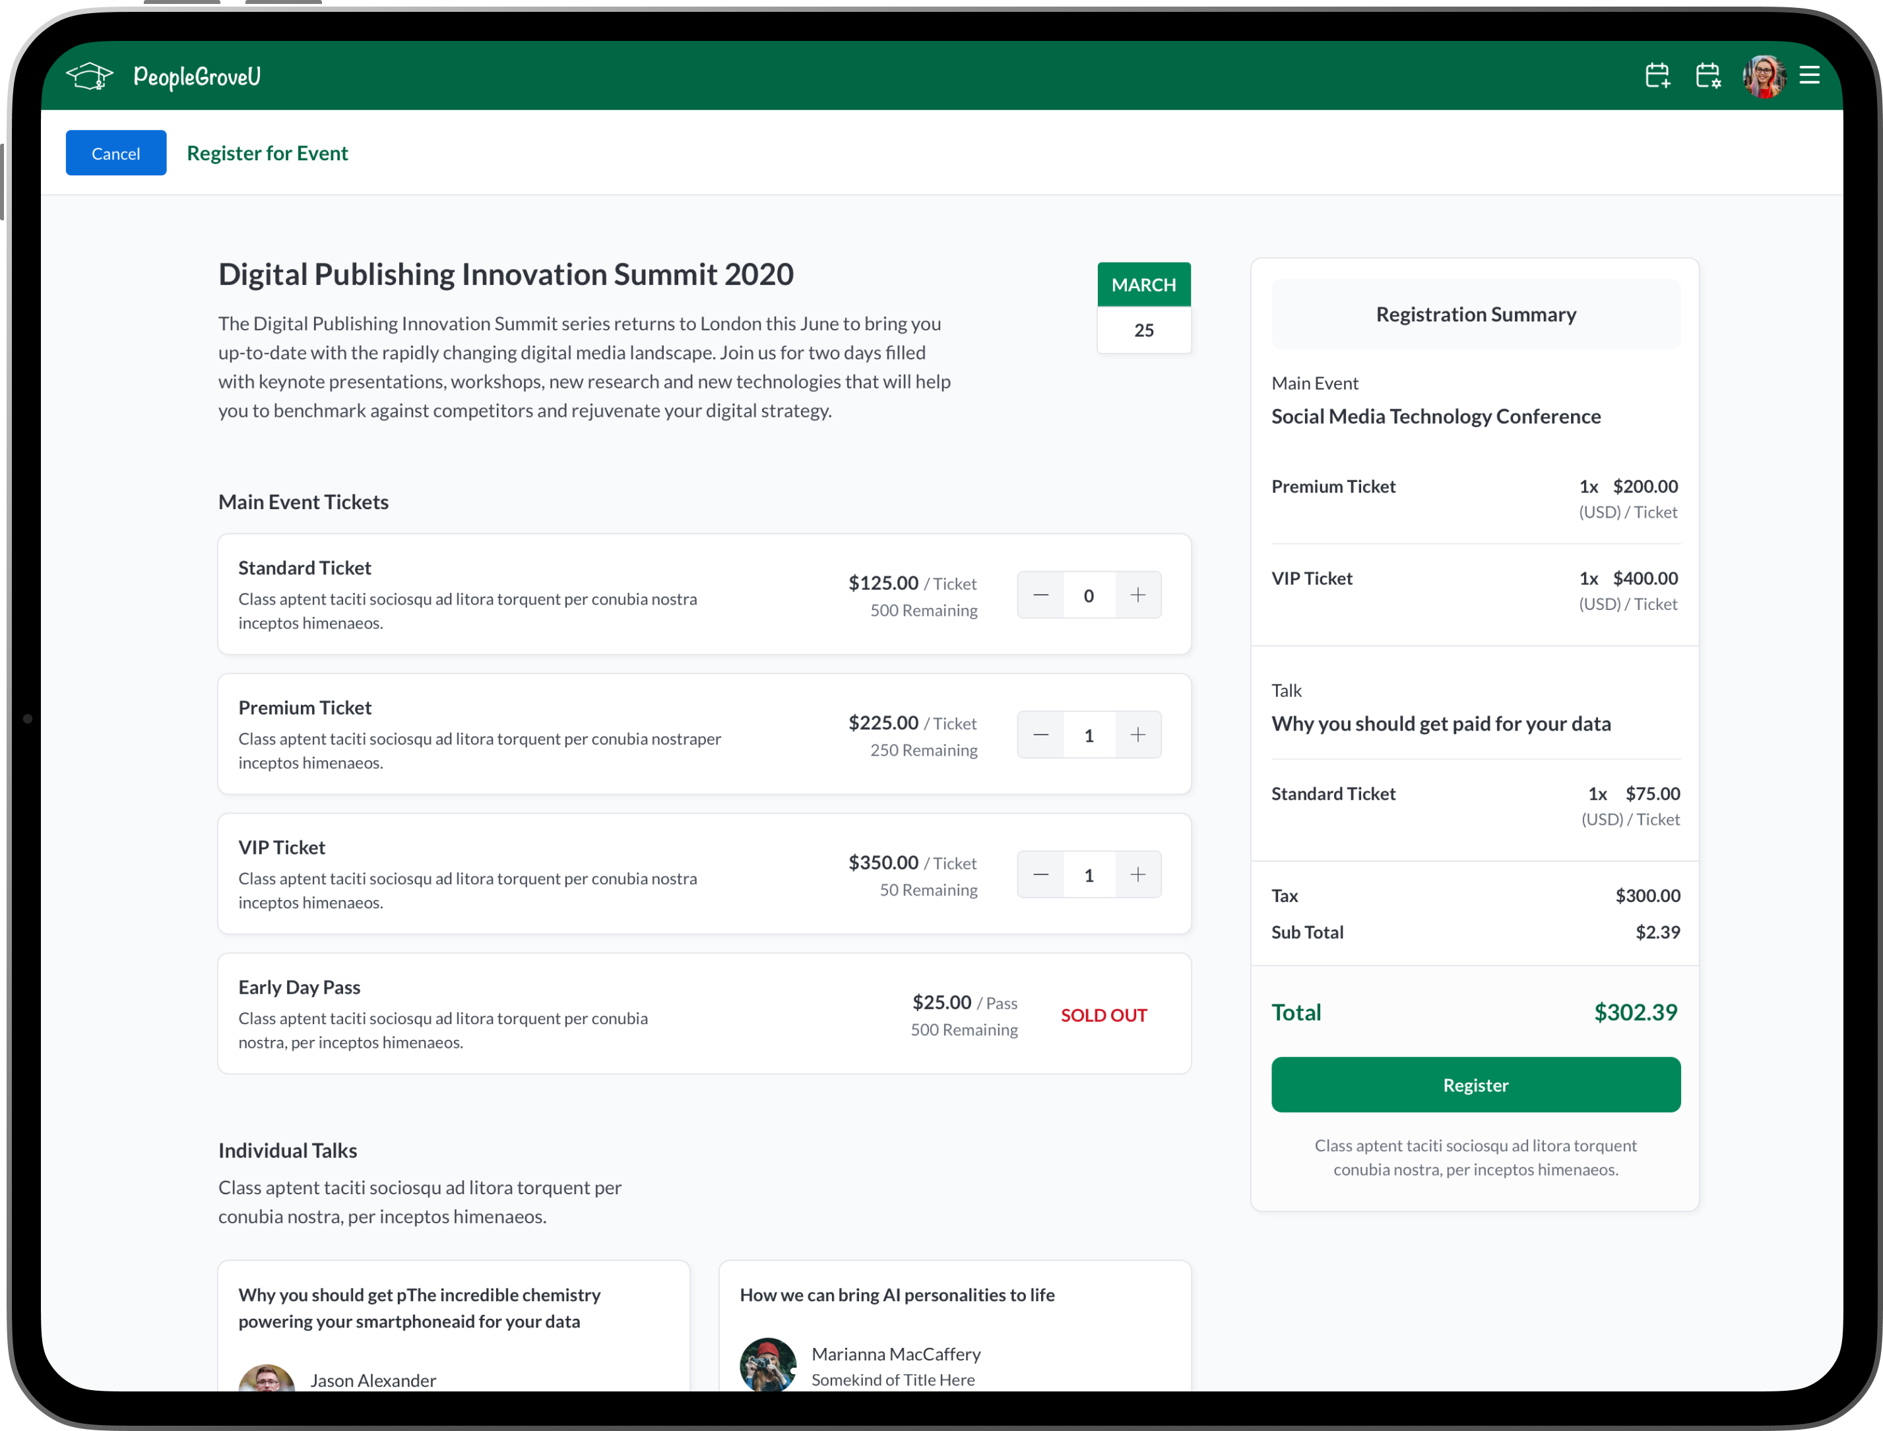Screen dimensions: 1883x1431
Task: Increase Standard Ticket quantity with plus
Action: 1137,595
